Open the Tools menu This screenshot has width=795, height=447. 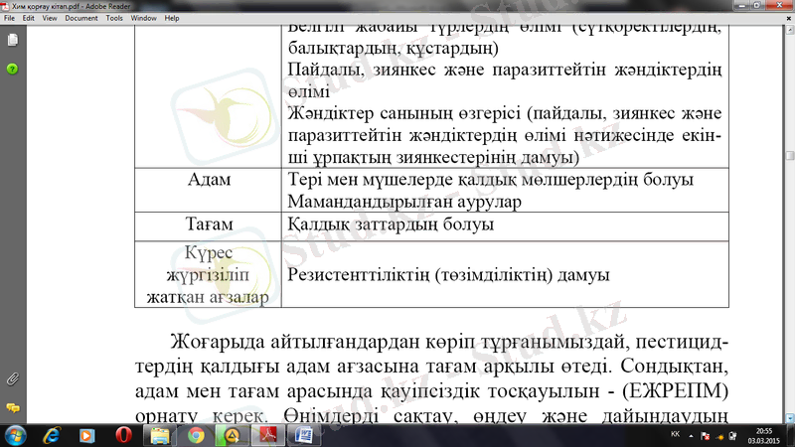114,18
